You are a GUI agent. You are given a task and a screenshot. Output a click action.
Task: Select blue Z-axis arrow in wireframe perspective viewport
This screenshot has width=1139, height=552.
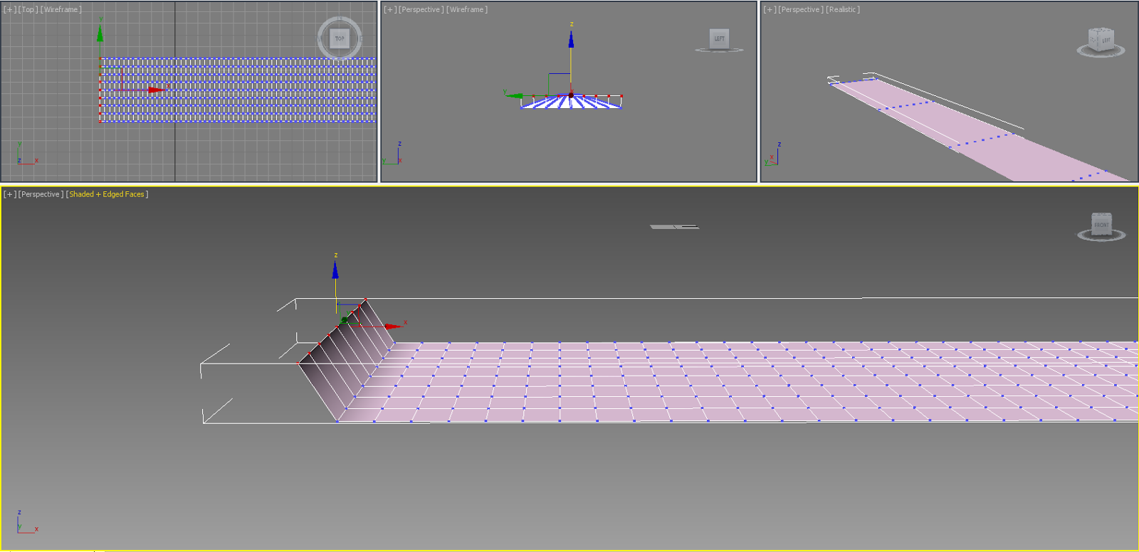(571, 39)
